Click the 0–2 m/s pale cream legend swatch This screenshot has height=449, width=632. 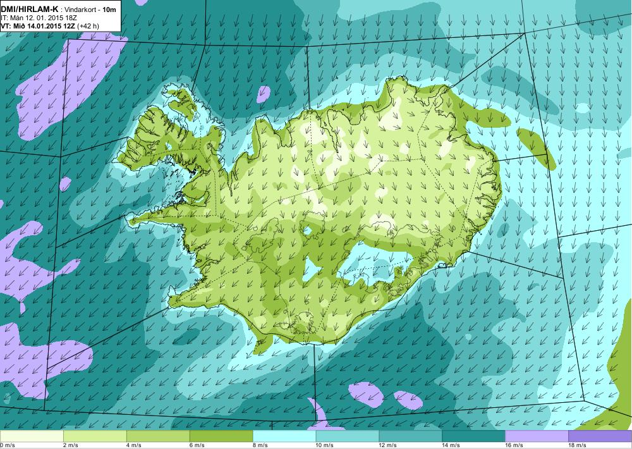[x=32, y=436]
